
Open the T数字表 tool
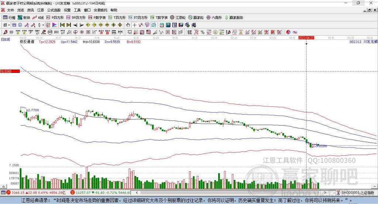[159, 18]
